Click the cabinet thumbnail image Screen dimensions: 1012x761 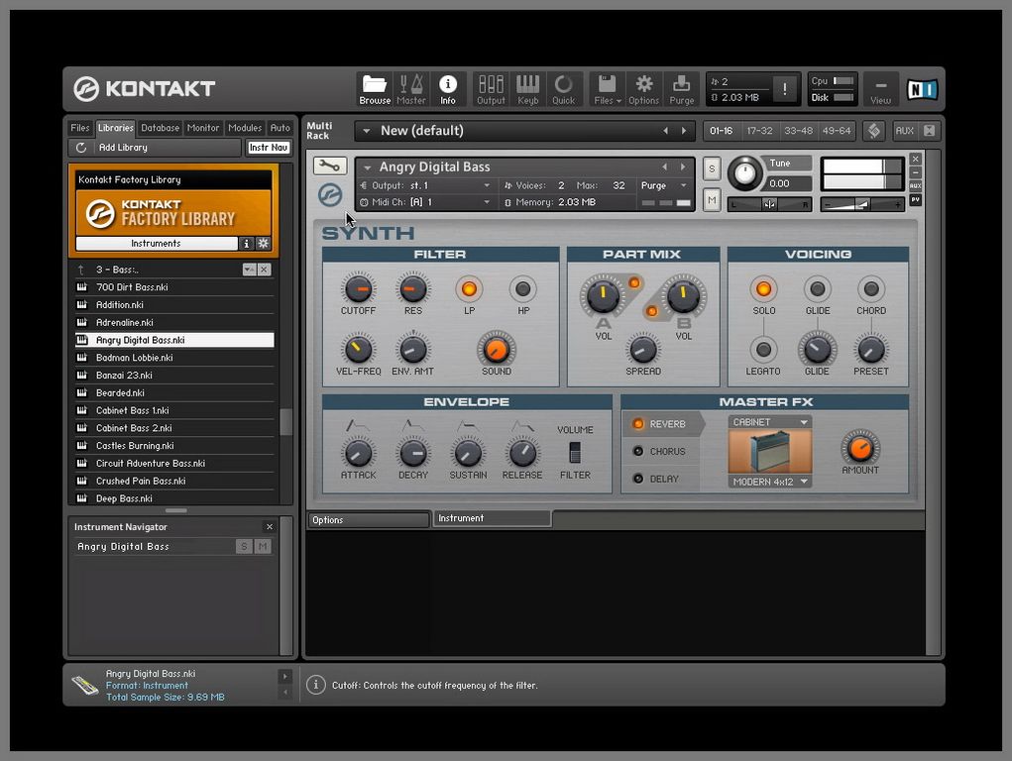point(769,452)
